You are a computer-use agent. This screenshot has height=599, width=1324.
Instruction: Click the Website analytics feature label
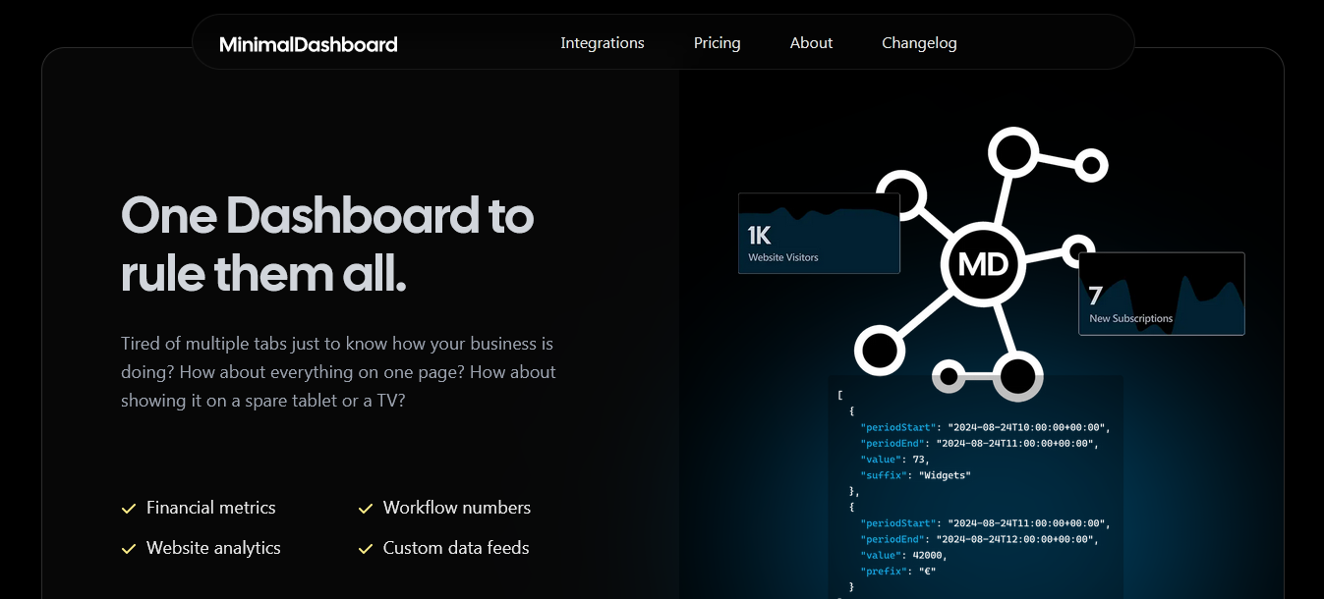[213, 548]
